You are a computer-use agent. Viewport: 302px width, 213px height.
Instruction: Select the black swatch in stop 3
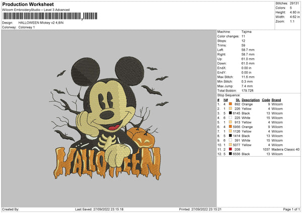coord(231,113)
